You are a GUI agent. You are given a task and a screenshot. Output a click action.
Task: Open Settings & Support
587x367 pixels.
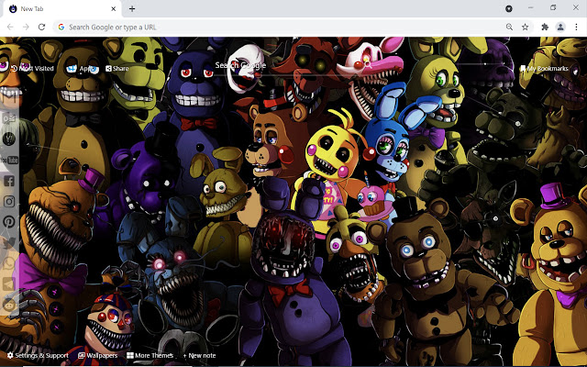coord(38,355)
